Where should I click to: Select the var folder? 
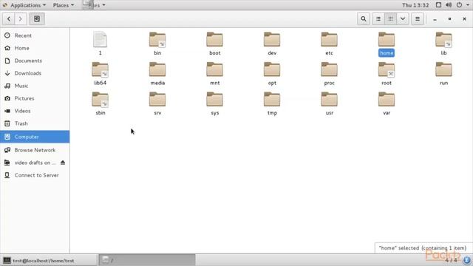[387, 103]
